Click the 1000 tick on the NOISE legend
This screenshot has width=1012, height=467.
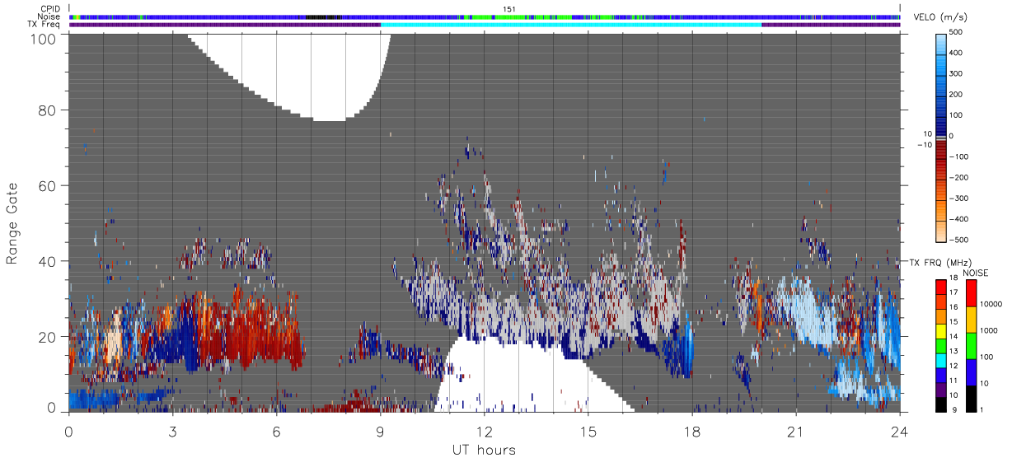click(989, 330)
